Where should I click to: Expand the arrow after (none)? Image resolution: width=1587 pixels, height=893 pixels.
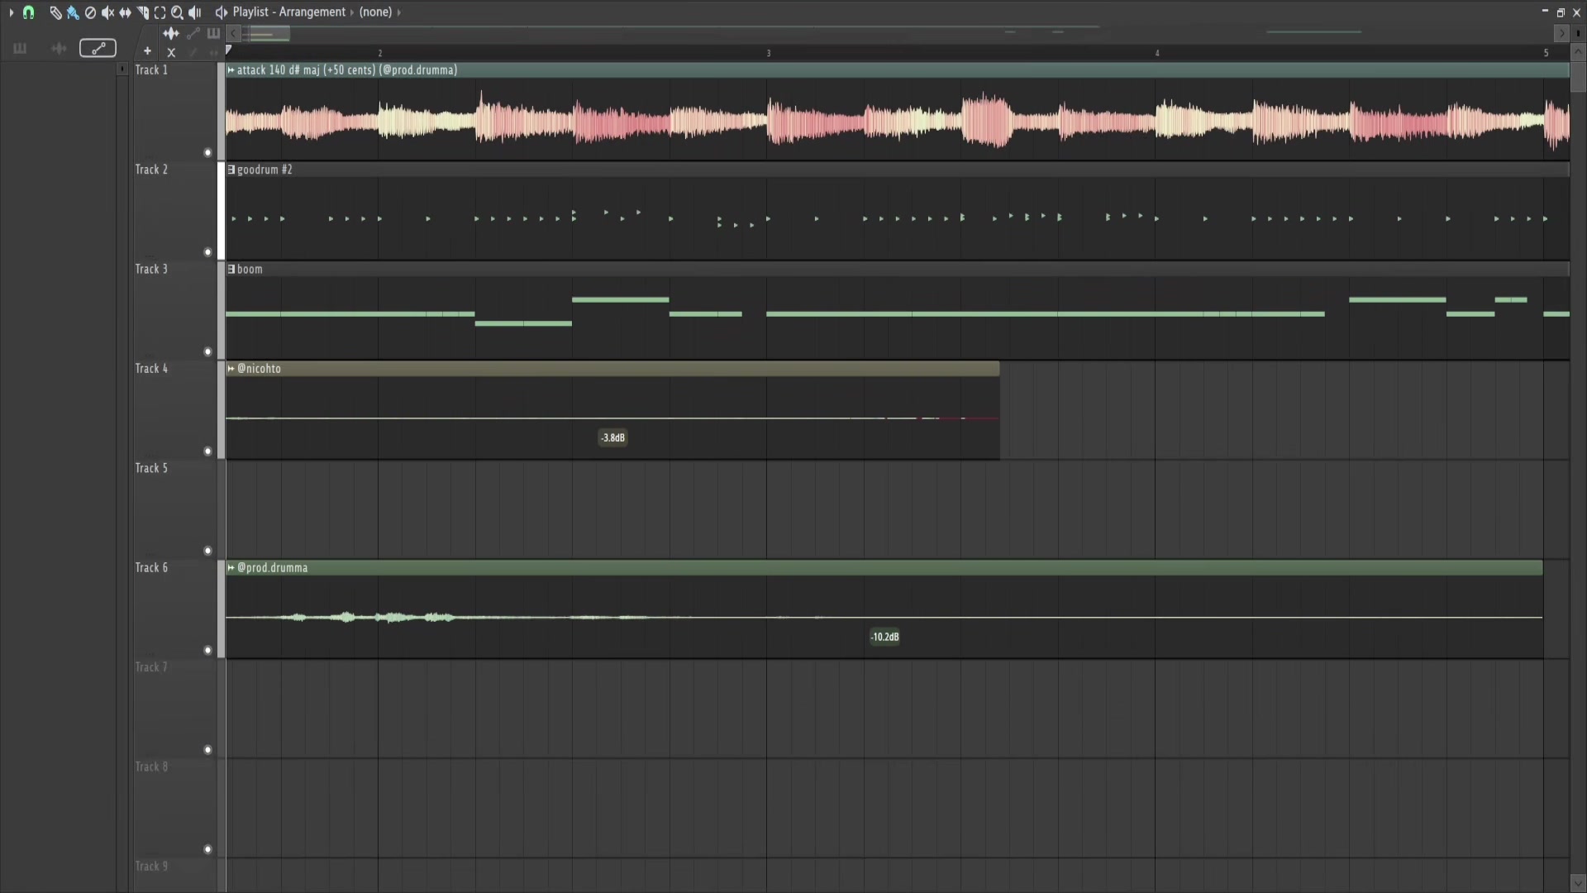tap(399, 12)
